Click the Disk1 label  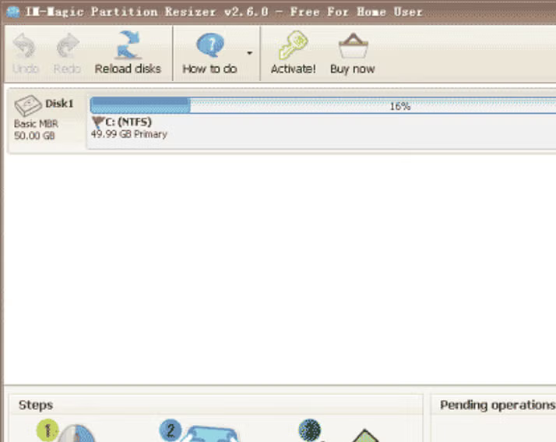pyautogui.click(x=59, y=104)
